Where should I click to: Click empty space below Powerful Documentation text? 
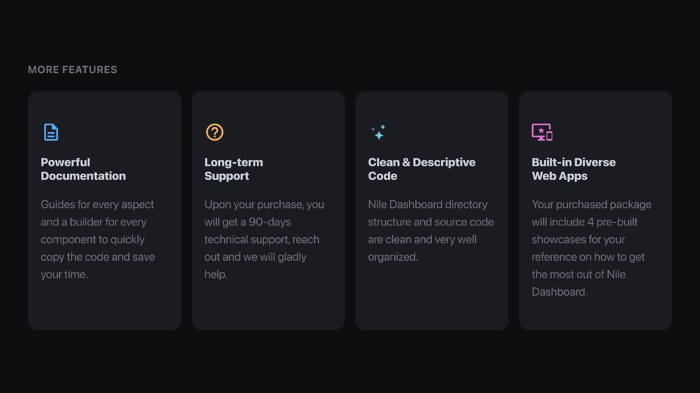pos(104,305)
